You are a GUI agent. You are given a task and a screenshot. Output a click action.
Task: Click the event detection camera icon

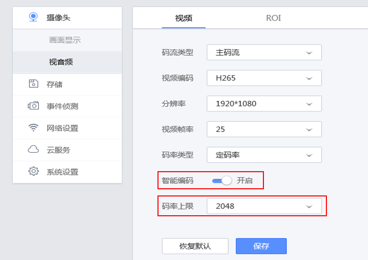[33, 106]
